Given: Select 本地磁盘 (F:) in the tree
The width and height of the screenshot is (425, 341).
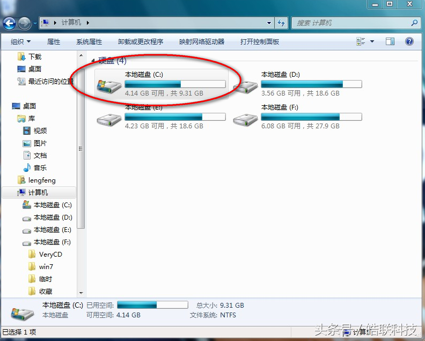Looking at the screenshot, I should (47, 242).
